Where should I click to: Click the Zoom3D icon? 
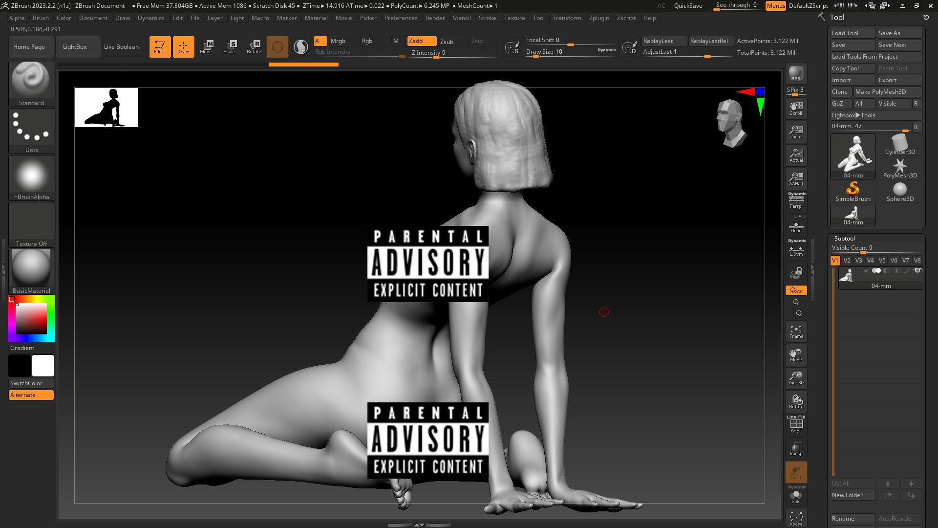(x=796, y=378)
